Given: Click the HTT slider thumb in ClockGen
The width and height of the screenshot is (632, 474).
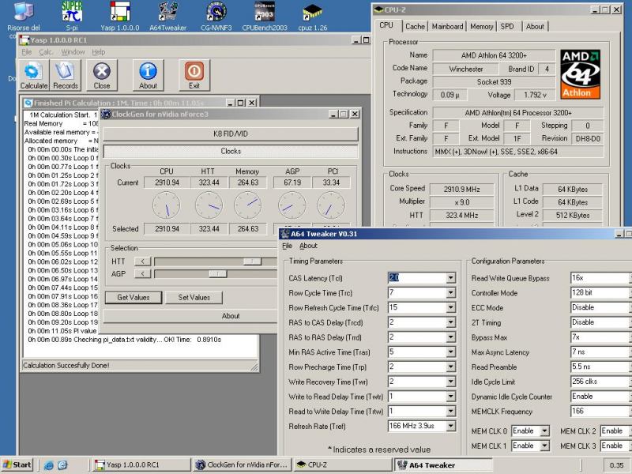Looking at the screenshot, I should pyautogui.click(x=252, y=261).
